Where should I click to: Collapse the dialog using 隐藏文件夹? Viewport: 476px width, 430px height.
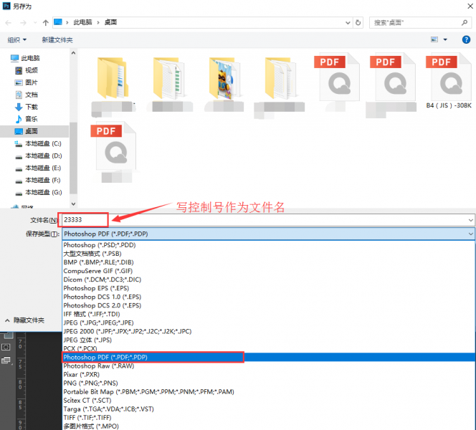29,320
